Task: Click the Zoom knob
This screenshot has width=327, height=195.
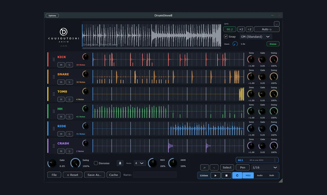Action: [x=235, y=44]
